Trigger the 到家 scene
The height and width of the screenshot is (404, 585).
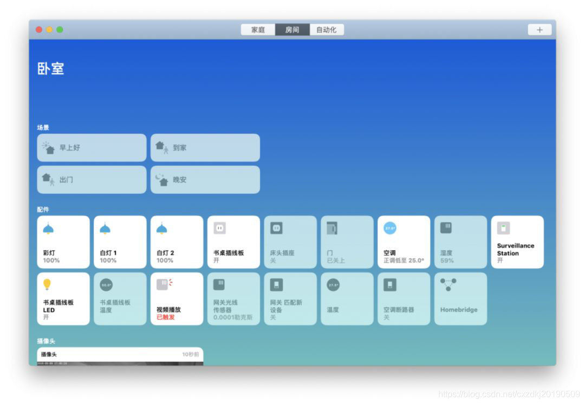point(205,147)
